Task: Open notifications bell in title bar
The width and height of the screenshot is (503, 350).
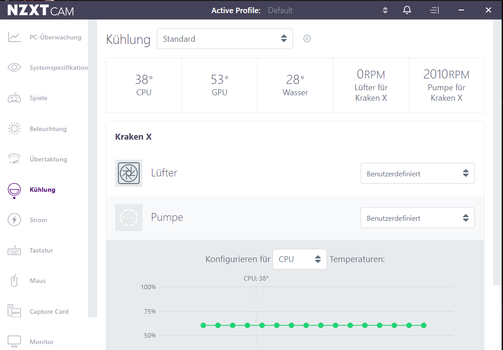Action: click(x=407, y=10)
